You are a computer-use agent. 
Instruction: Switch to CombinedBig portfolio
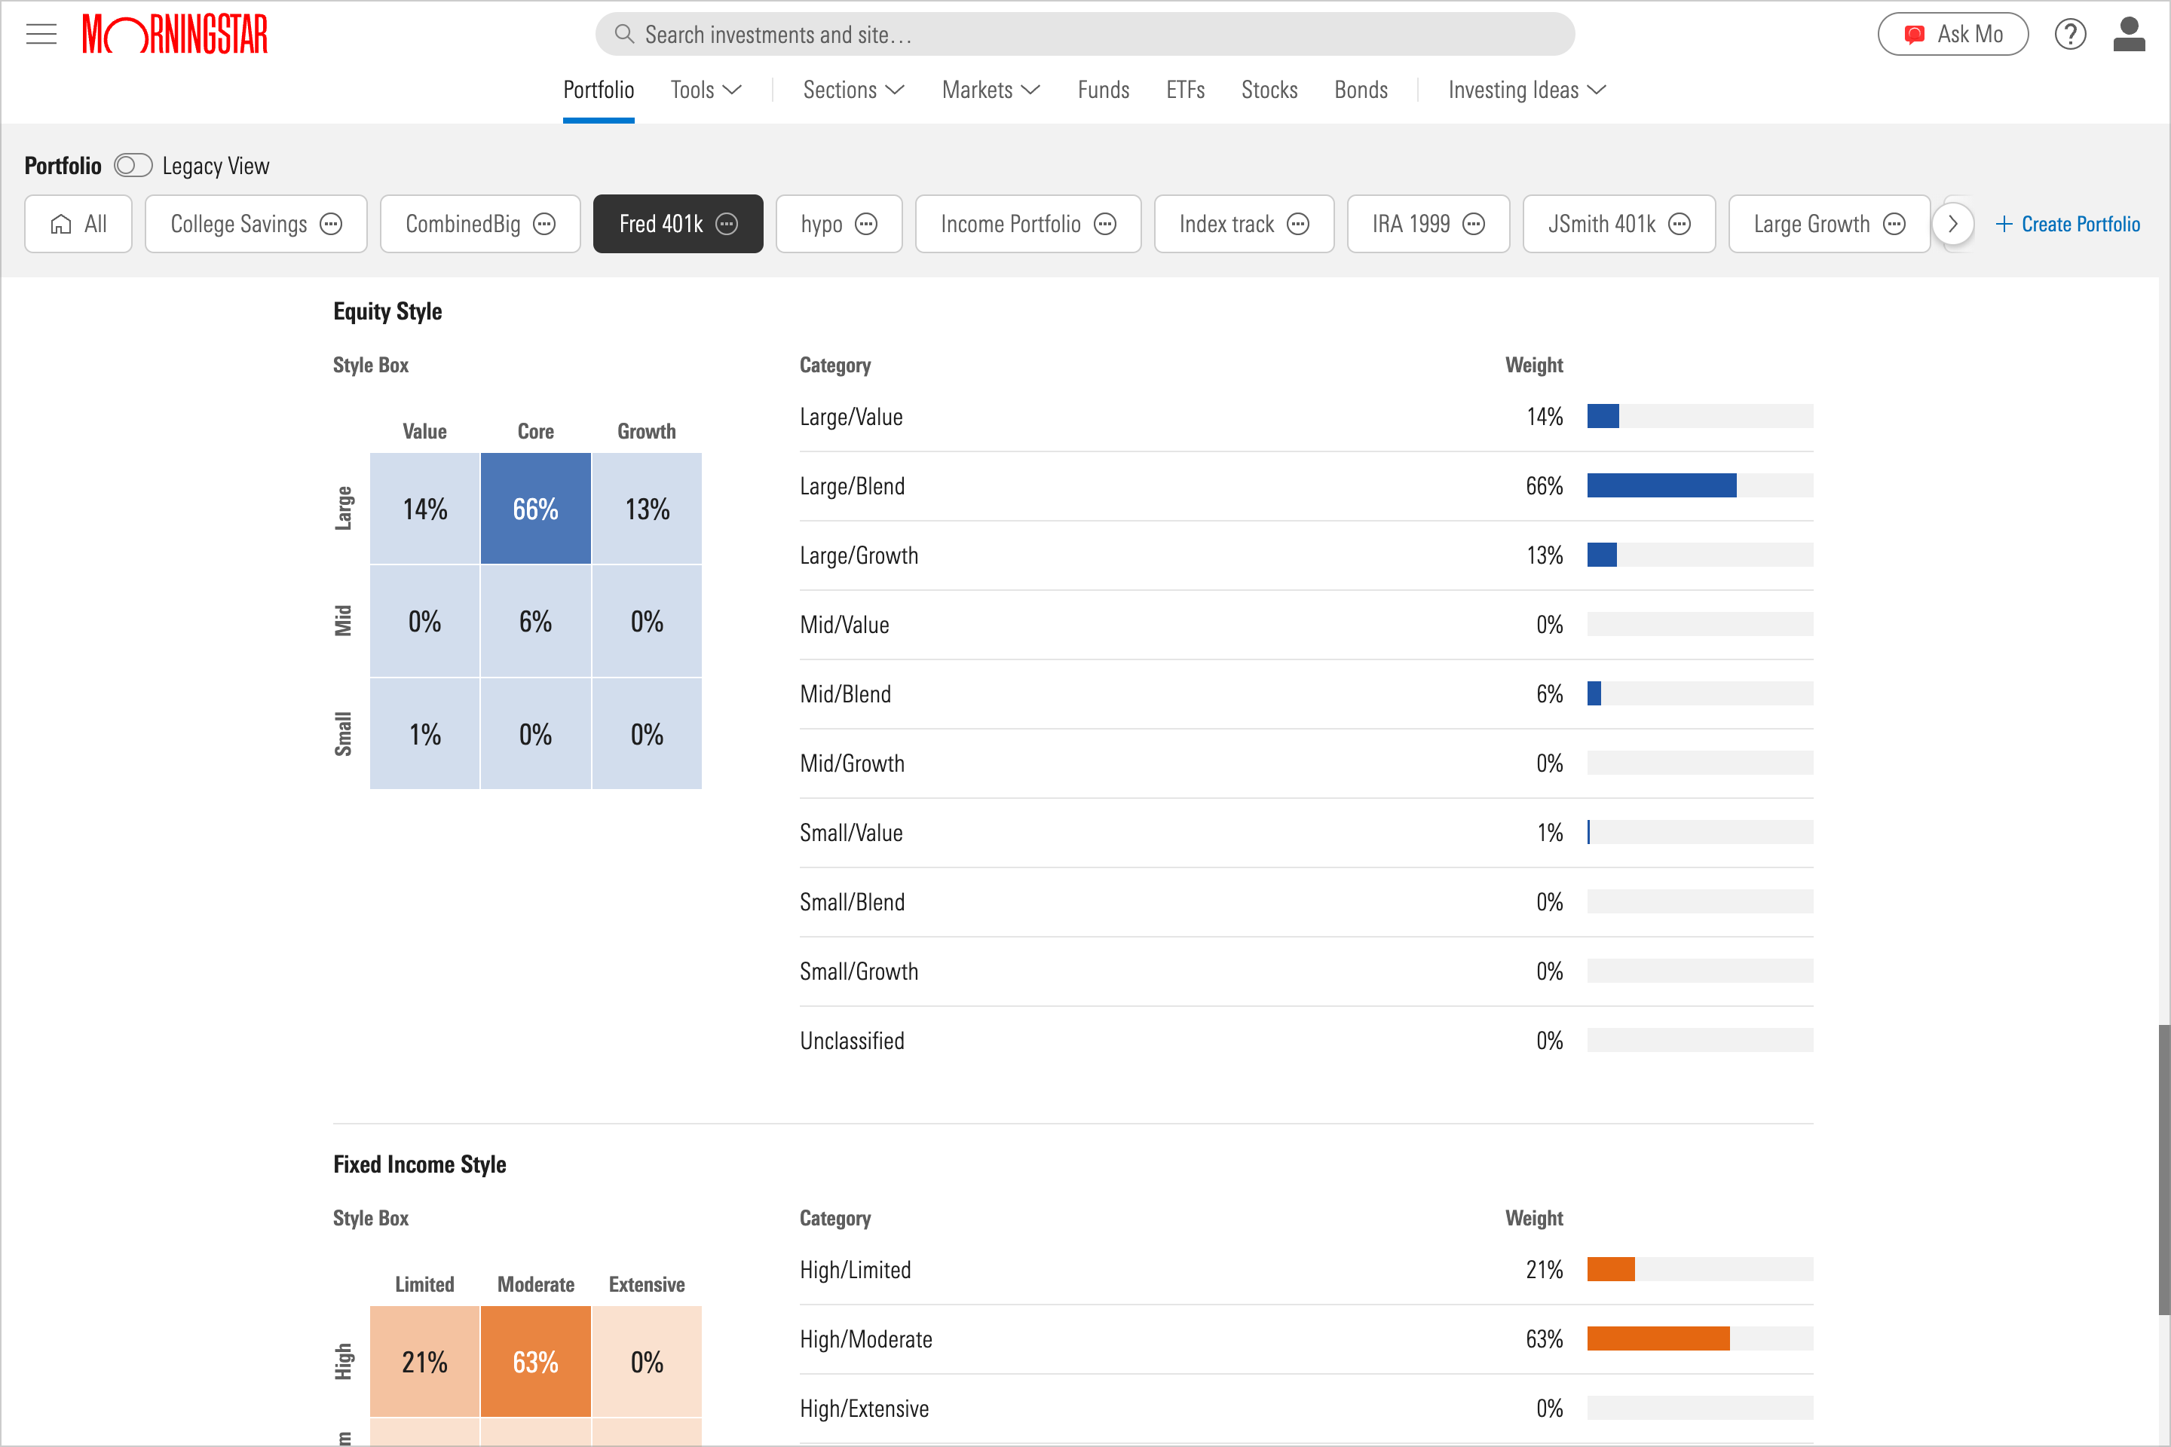[462, 225]
